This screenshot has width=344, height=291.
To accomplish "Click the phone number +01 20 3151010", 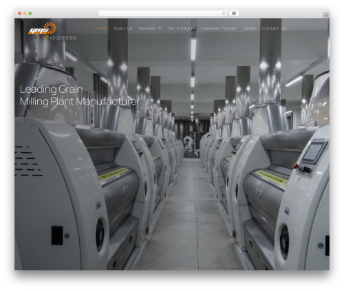I will pos(63,38).
